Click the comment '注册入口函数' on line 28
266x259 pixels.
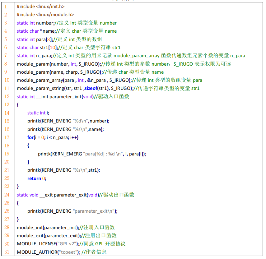99,228
